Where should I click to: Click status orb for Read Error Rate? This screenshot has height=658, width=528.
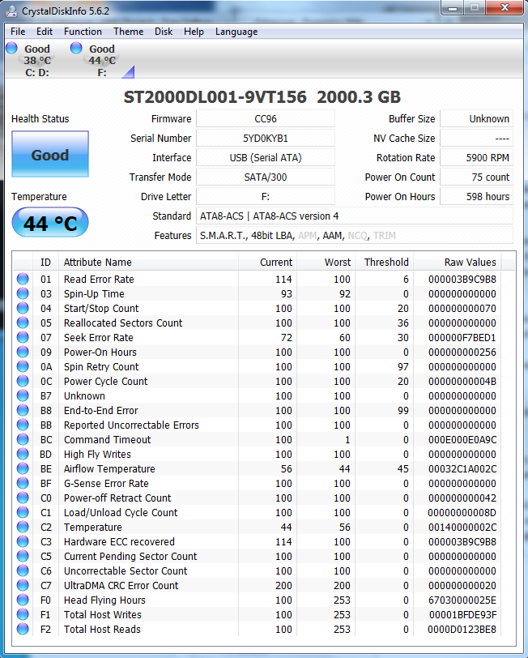coord(23,279)
